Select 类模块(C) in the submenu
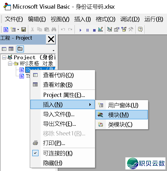 point(122,124)
